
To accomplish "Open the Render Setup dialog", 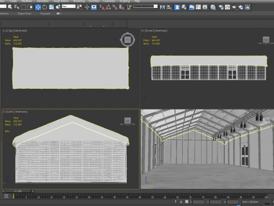I will 221,7.
